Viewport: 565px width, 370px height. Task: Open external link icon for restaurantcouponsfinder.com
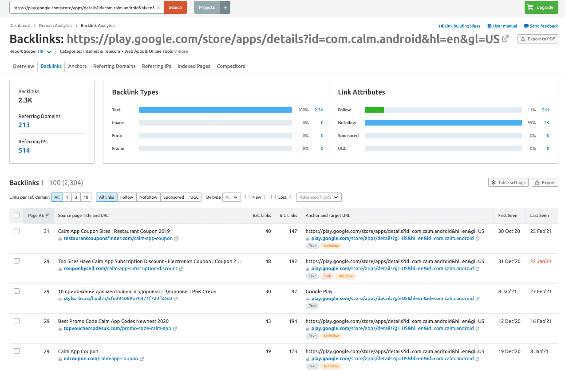[176, 239]
